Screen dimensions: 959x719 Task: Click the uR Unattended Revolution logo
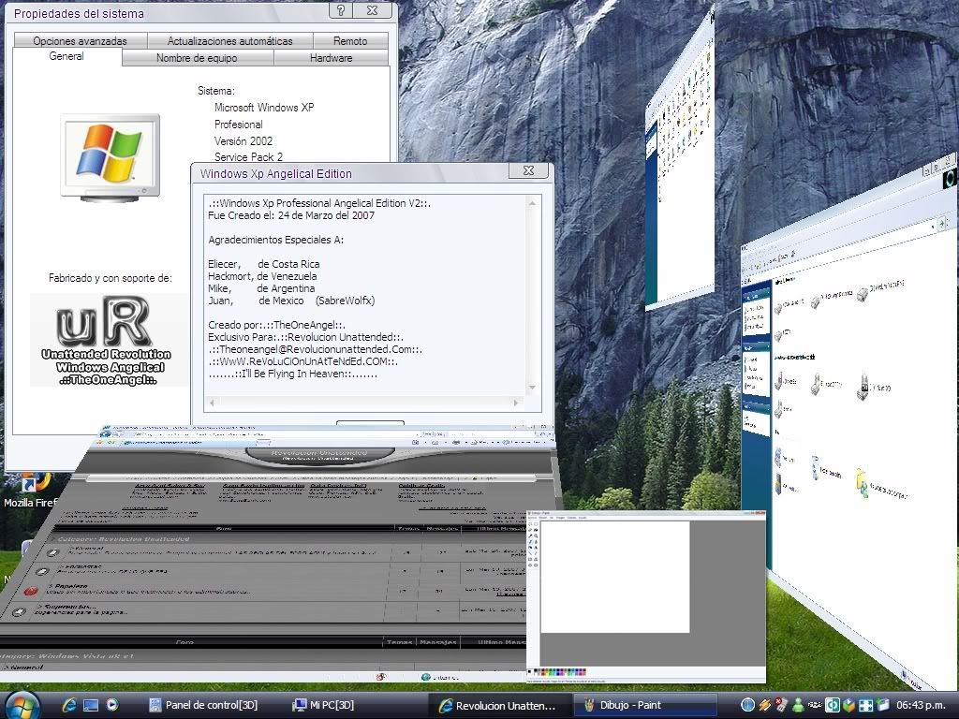coord(110,340)
